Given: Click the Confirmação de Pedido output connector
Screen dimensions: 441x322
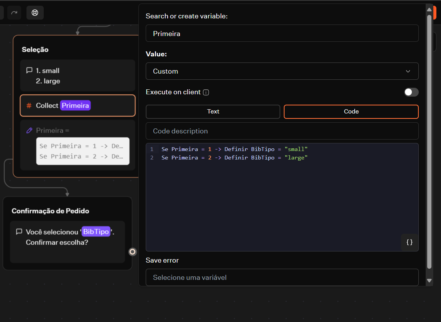Looking at the screenshot, I should (133, 252).
